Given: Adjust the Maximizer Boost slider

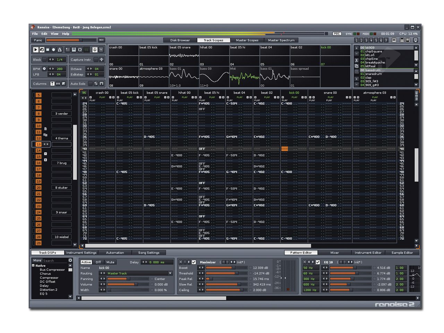Looking at the screenshot, I should click(x=226, y=268).
